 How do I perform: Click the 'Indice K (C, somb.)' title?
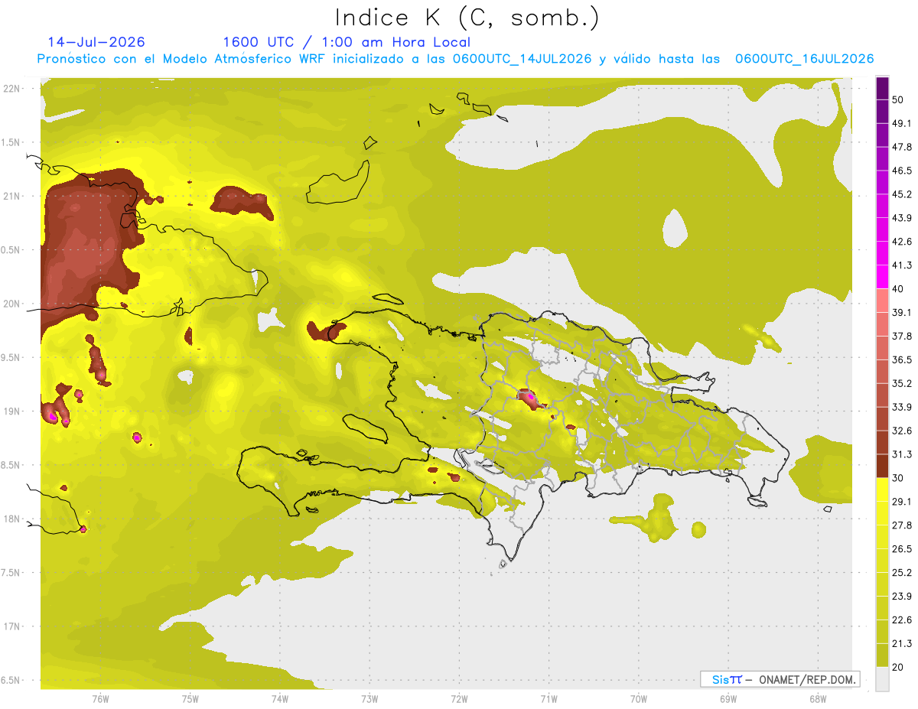pyautogui.click(x=467, y=18)
